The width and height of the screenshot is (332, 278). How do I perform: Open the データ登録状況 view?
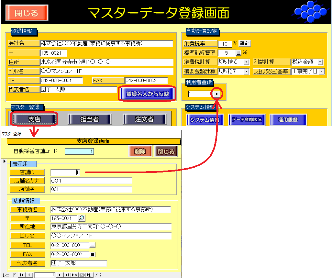(247, 120)
